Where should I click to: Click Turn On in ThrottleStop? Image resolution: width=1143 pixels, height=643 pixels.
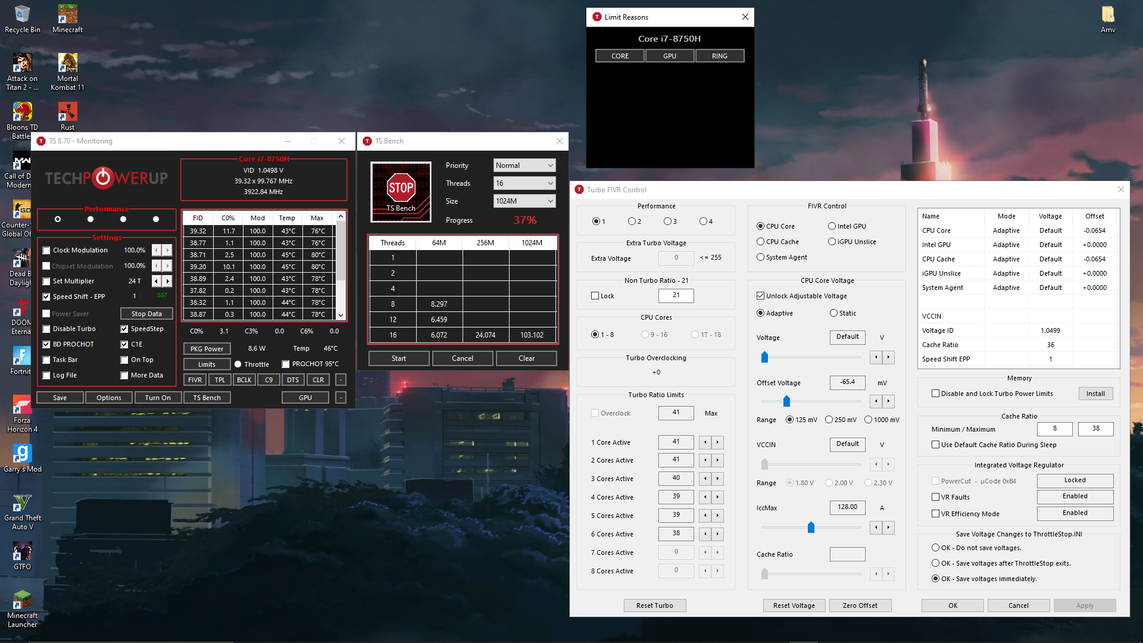coord(158,398)
